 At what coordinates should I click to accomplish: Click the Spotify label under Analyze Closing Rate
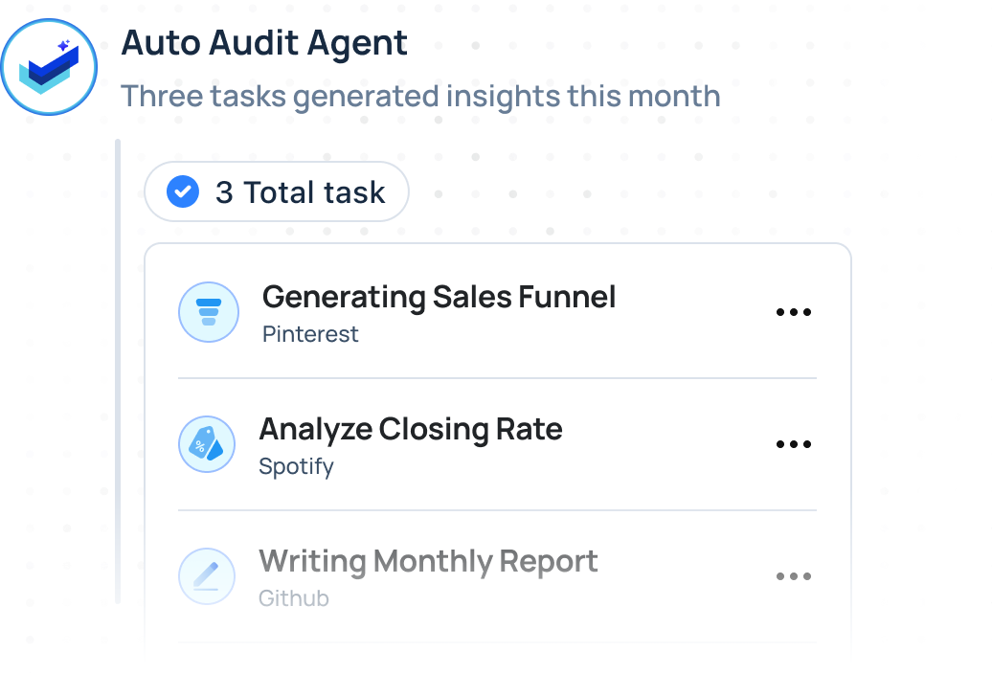pos(297,466)
